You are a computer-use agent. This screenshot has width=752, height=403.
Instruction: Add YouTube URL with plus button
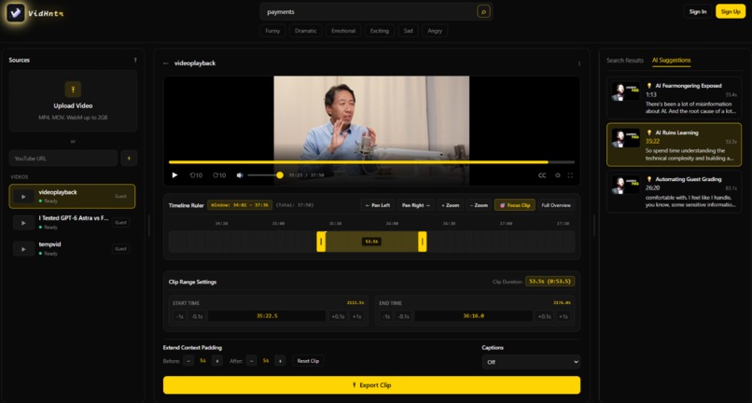129,158
